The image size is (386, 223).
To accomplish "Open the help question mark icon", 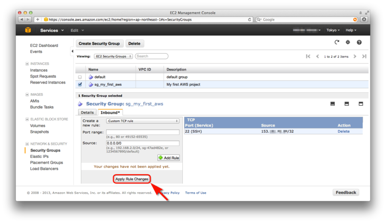I will point(359,42).
